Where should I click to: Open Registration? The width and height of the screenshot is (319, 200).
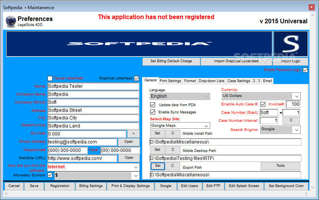pos(60,186)
